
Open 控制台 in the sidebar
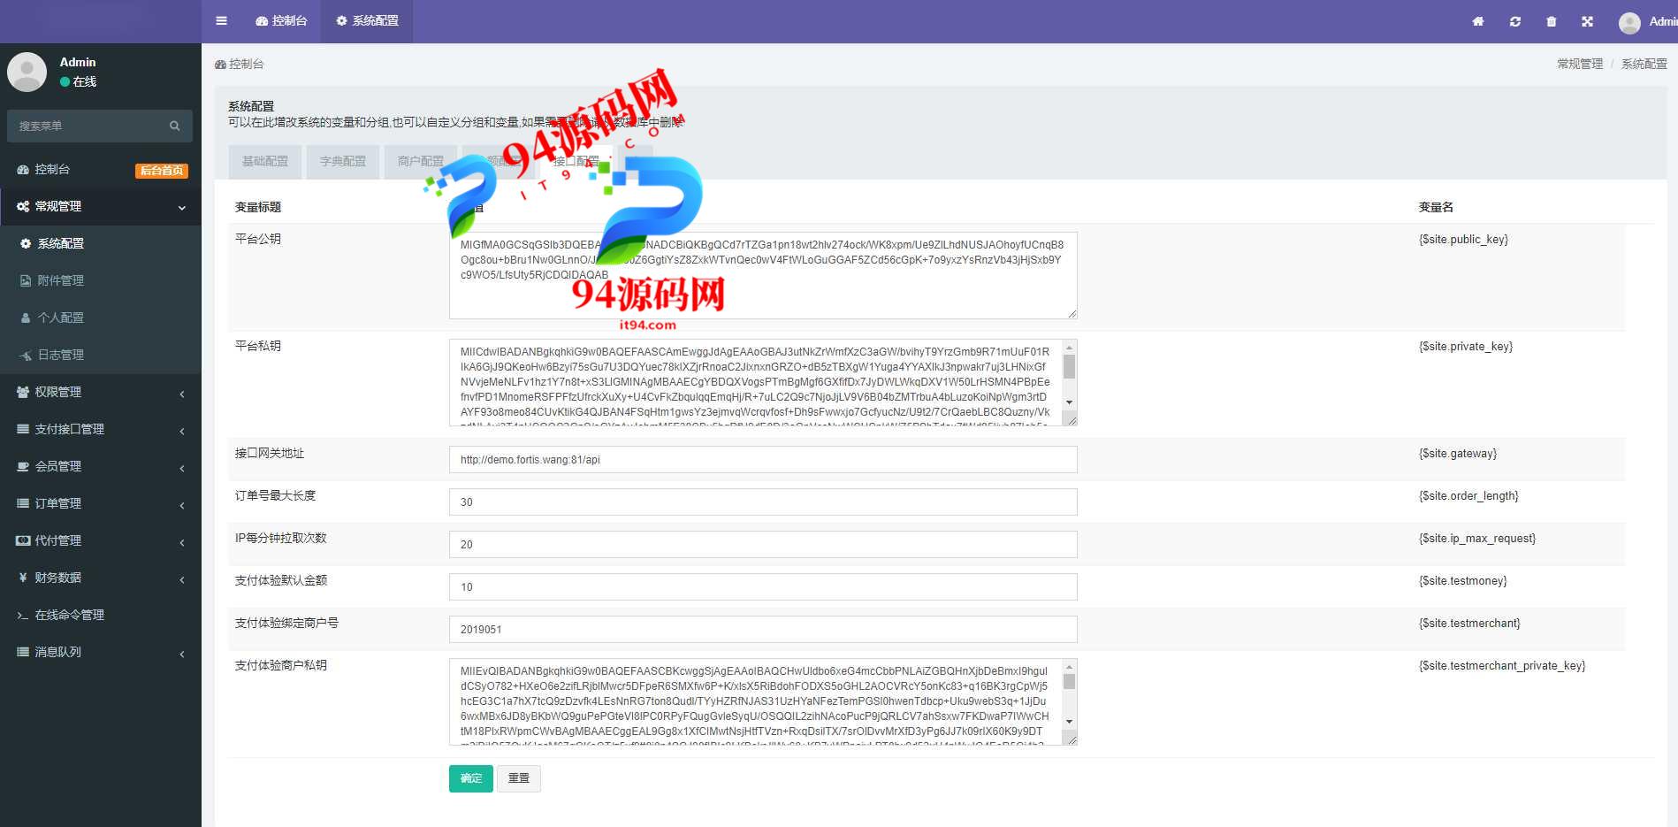pyautogui.click(x=101, y=169)
